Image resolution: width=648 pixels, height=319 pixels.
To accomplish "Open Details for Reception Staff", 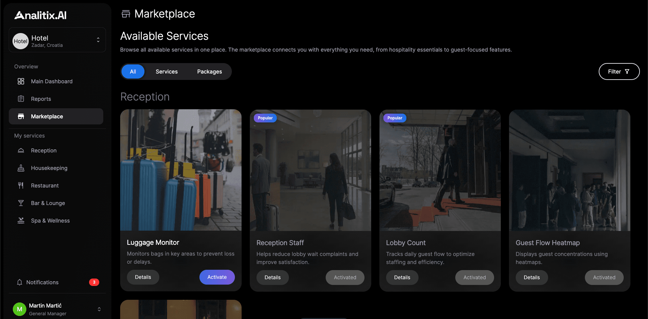I will click(x=272, y=278).
